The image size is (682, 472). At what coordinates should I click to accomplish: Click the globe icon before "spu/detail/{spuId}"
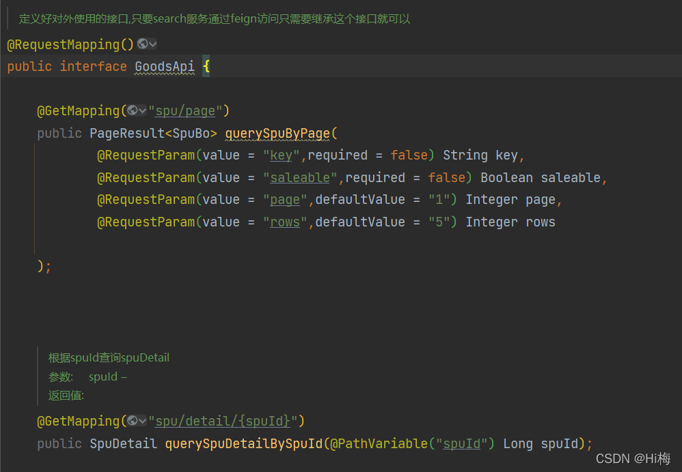click(132, 421)
